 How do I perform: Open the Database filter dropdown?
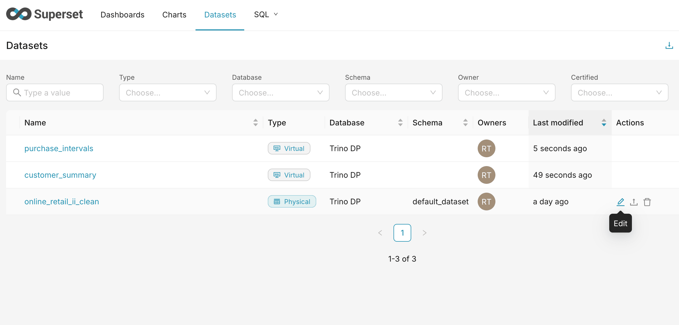point(281,92)
